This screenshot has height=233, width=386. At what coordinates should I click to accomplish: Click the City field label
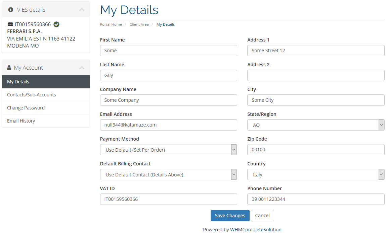[252, 89]
